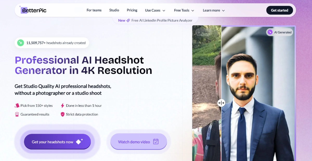
Task: Expand the Use Cases dropdown
Action: coord(155,10)
